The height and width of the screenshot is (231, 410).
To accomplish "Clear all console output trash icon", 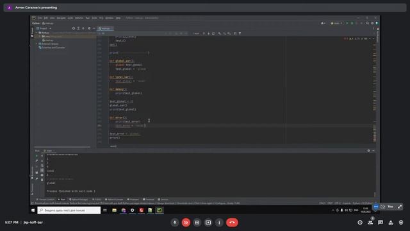I will point(42,180).
